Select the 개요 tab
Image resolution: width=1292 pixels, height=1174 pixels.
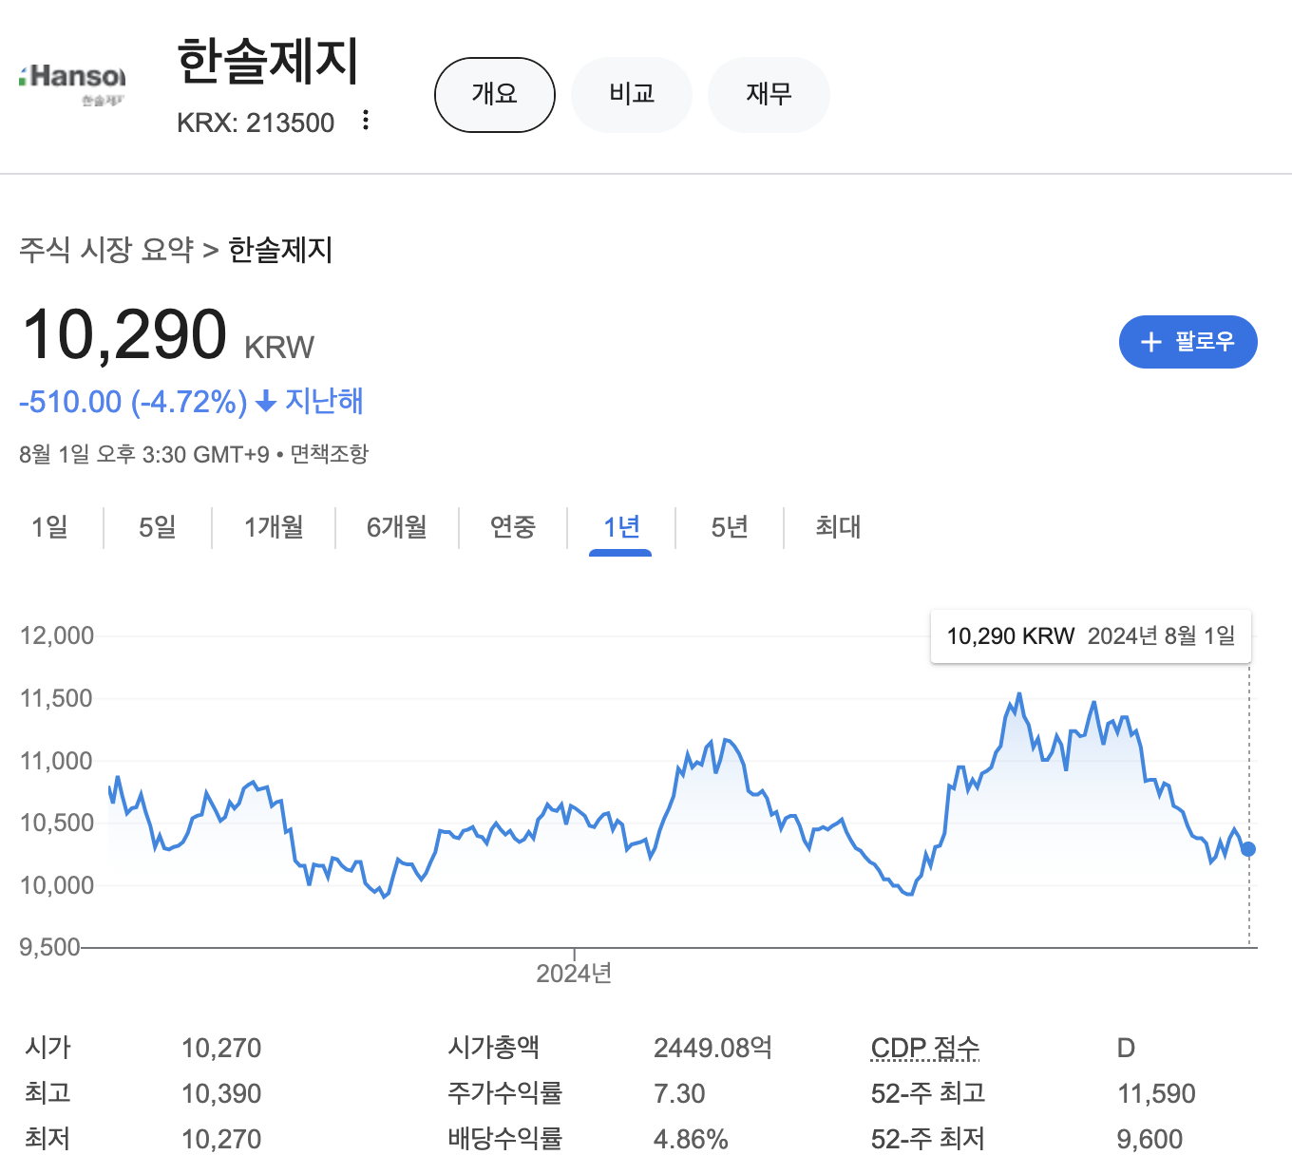[495, 94]
